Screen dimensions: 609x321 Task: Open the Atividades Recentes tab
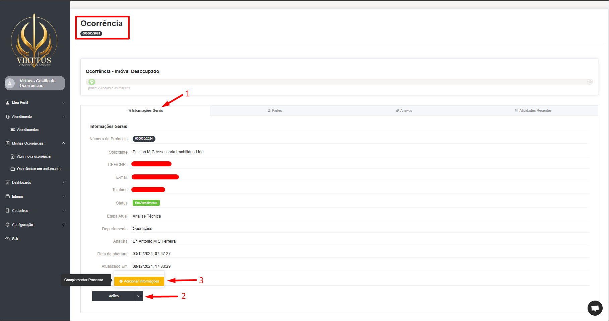533,110
